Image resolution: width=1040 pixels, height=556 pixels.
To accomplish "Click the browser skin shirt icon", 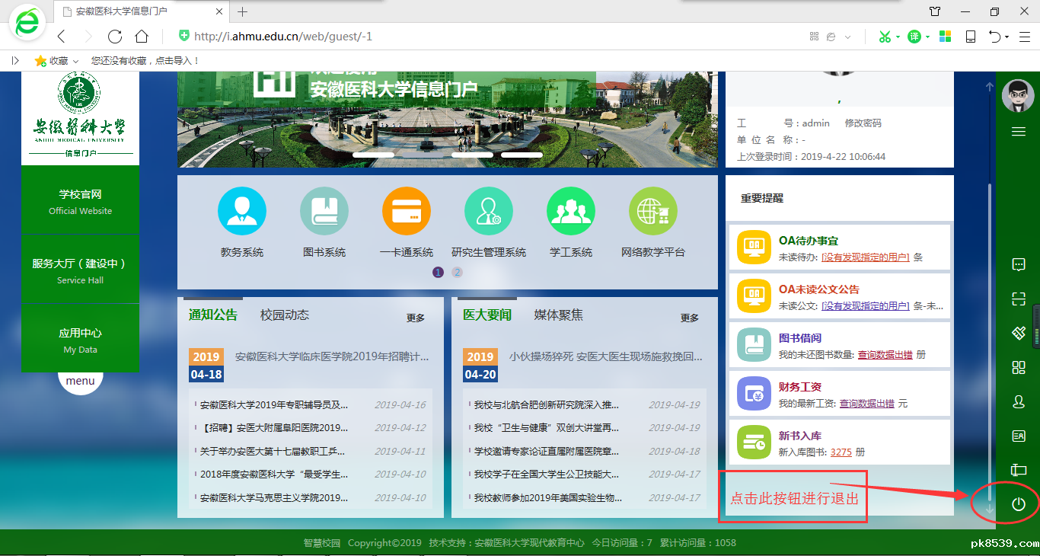I will click(935, 11).
